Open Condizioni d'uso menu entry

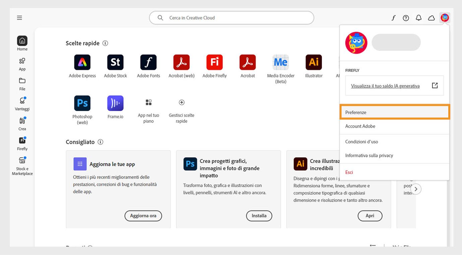[x=395, y=142]
